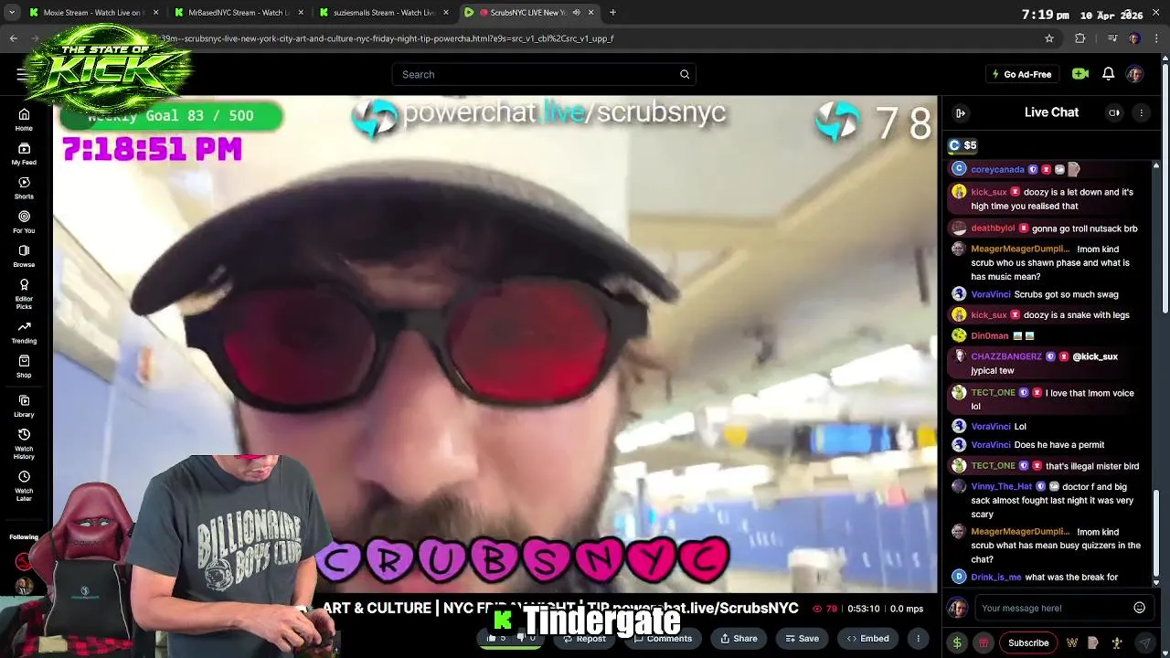
Task: Click deathbylol username in chat
Action: click(x=993, y=228)
